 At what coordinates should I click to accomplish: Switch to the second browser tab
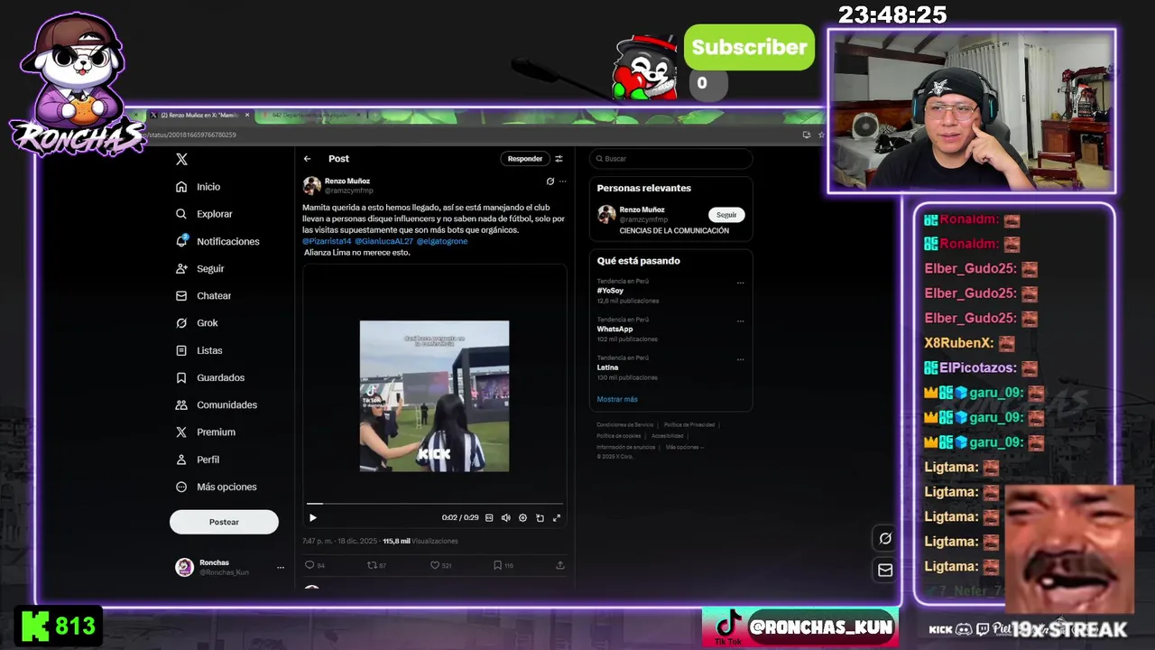tap(310, 116)
